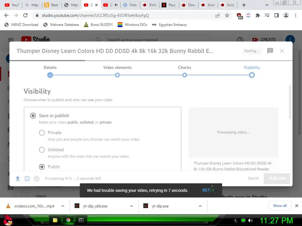Click the 11:27 PM taskbar clock
The width and height of the screenshot is (302, 226).
276,220
